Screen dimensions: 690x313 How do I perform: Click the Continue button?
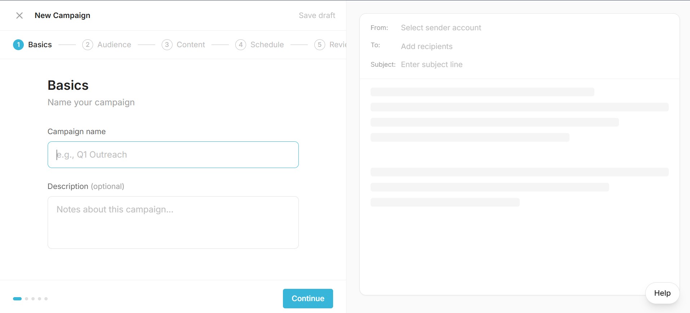coord(308,299)
